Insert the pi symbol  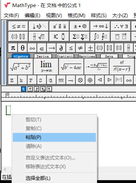(x=13, y=48)
